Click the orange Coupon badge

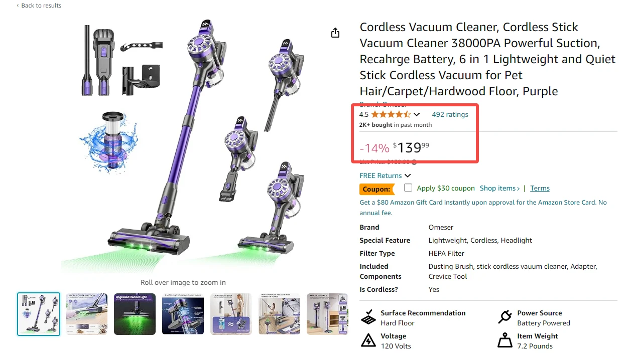coord(376,189)
